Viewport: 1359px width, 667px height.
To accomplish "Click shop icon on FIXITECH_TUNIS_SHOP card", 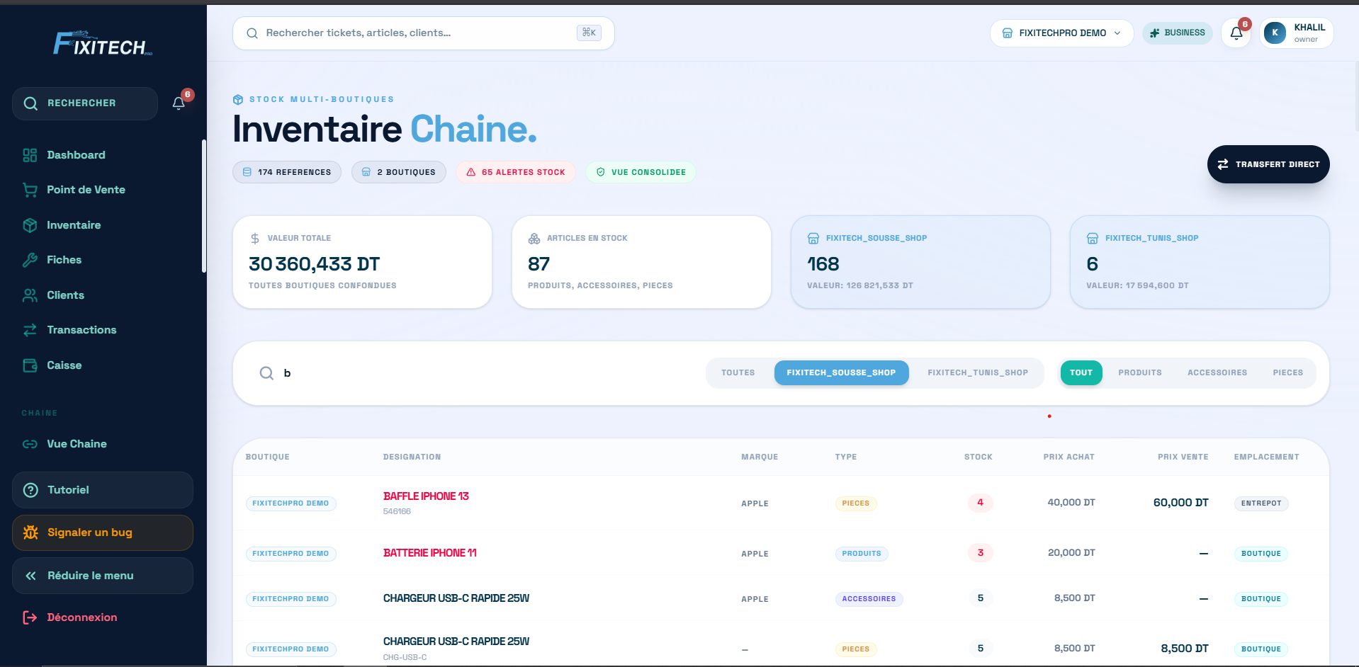I will pyautogui.click(x=1093, y=239).
